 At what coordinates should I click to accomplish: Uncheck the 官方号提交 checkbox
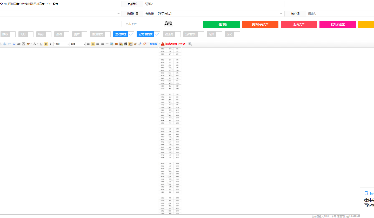pyautogui.click(x=157, y=34)
